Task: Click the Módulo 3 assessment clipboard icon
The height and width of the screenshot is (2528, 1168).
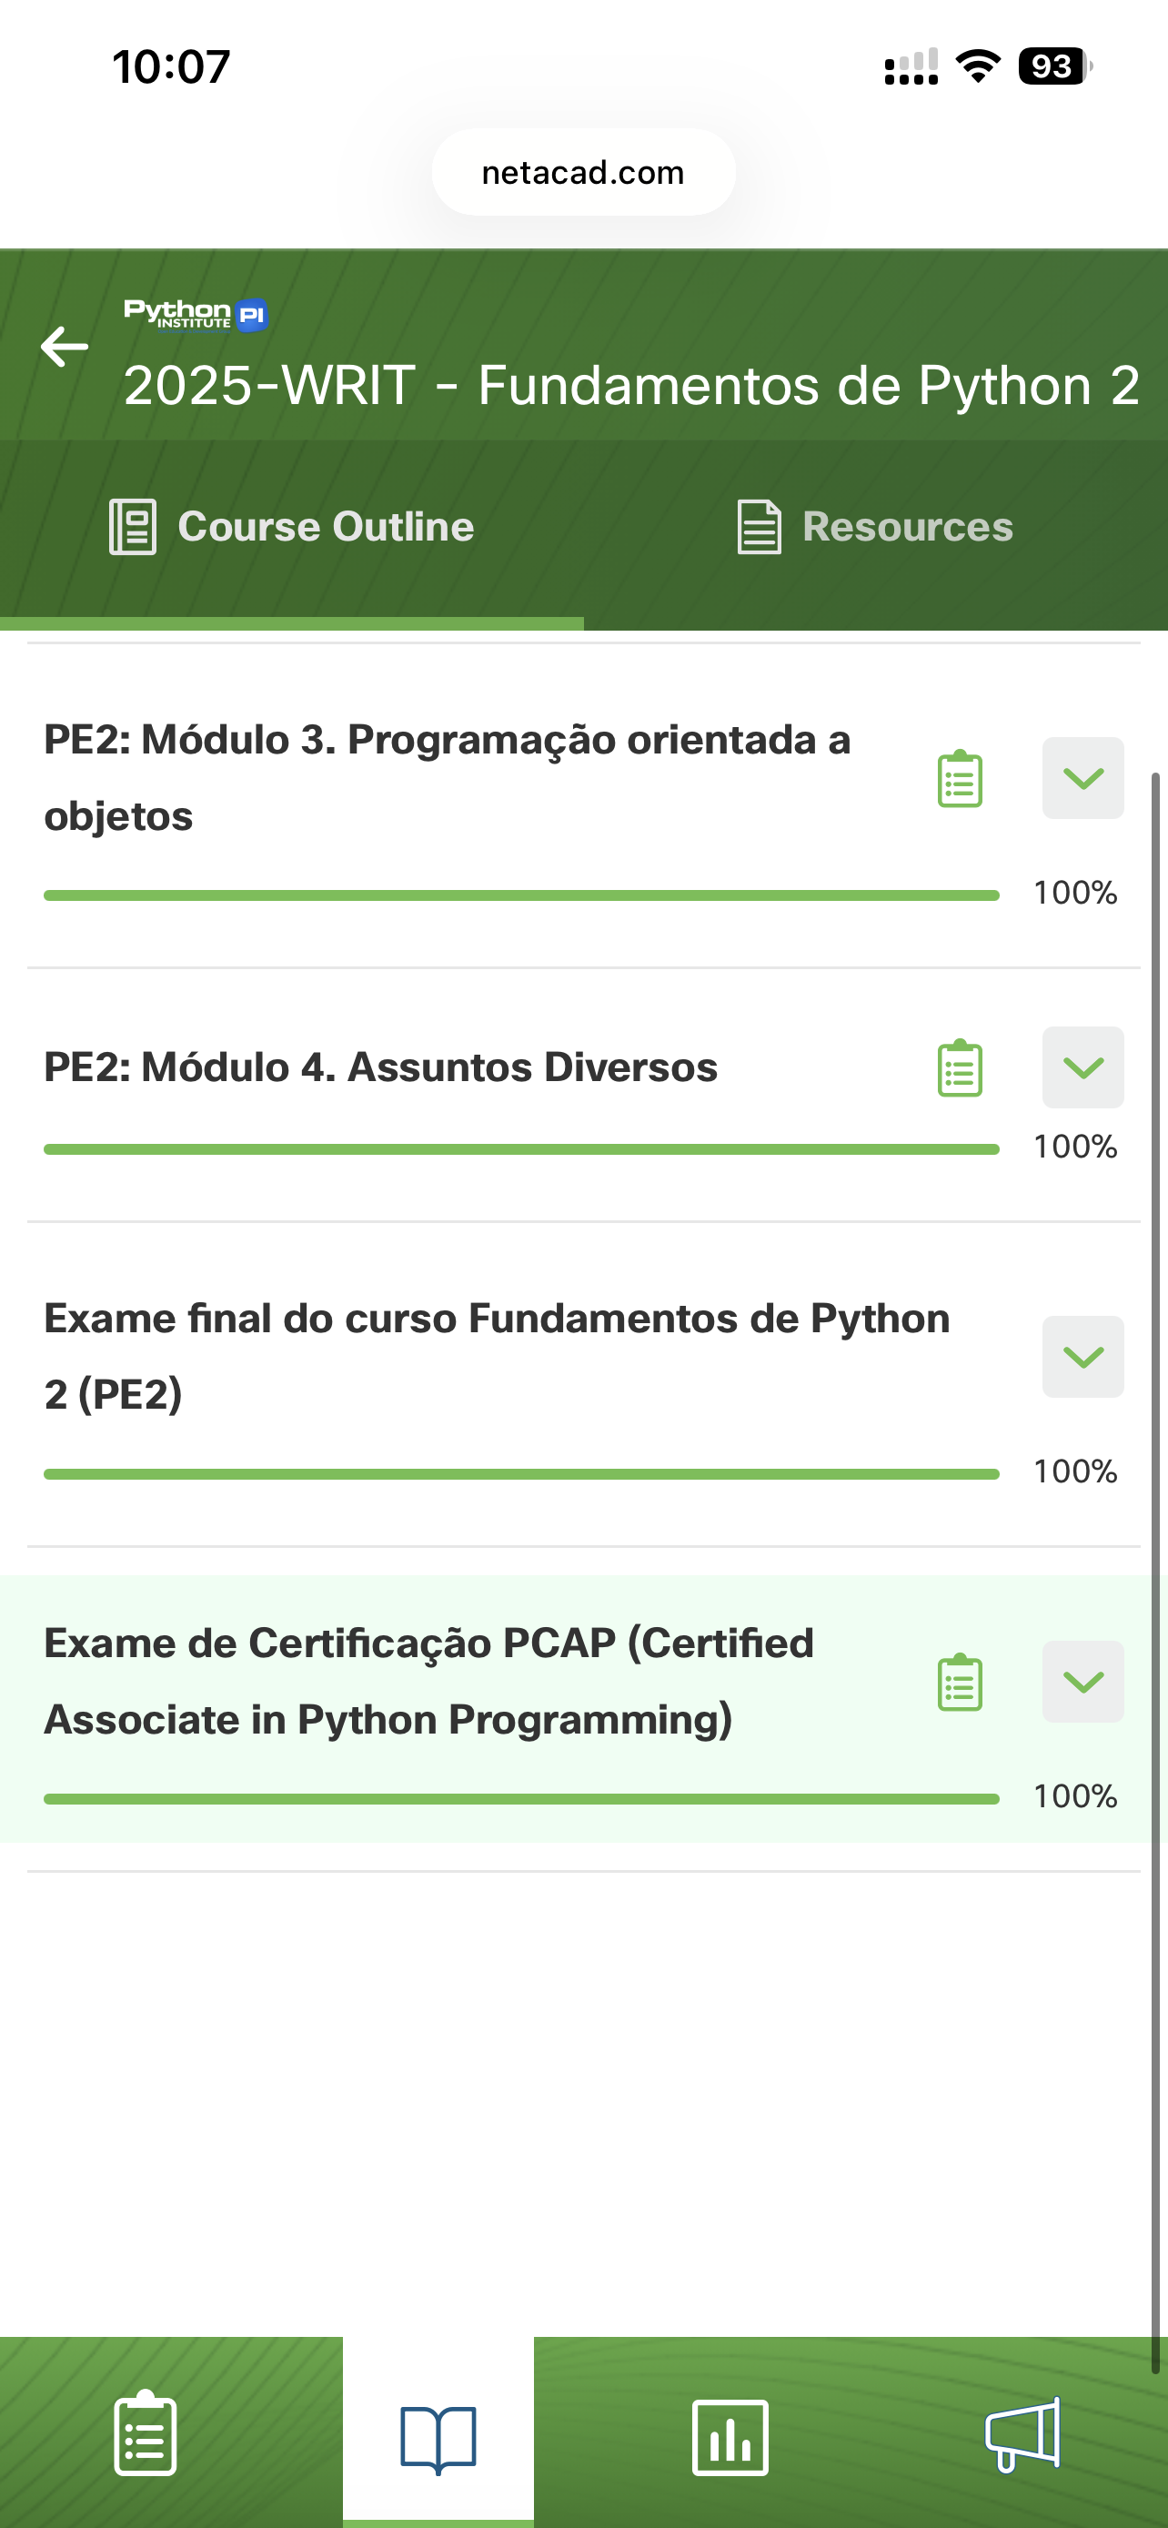Action: point(959,779)
